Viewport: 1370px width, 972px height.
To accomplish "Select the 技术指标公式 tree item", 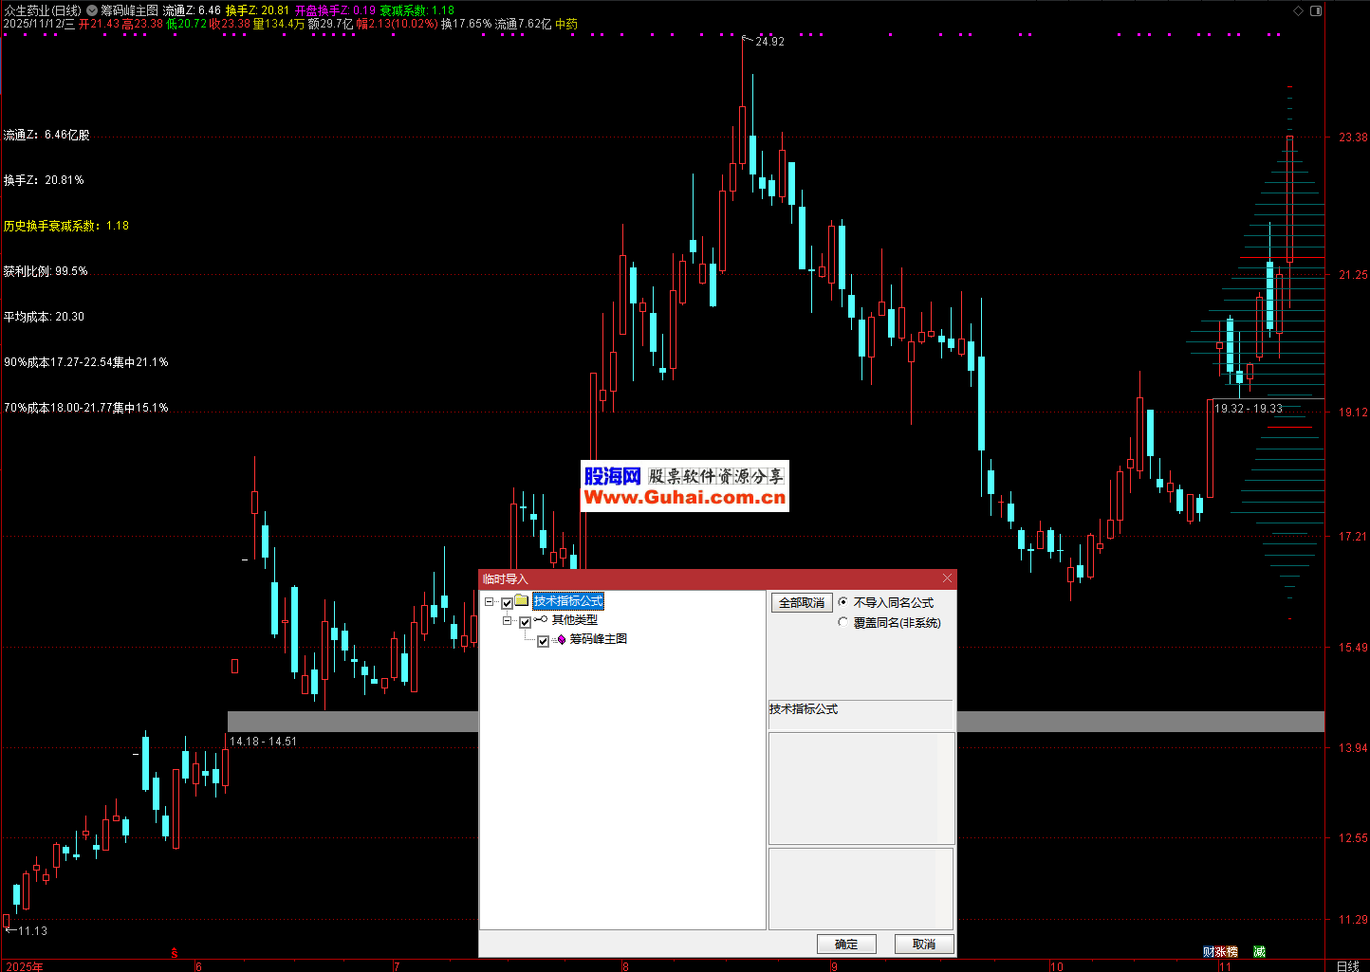I will tap(567, 601).
